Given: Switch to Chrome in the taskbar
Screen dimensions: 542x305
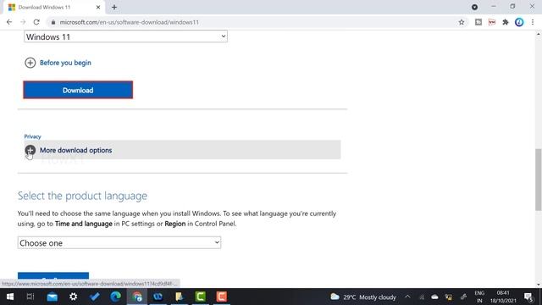Looking at the screenshot, I should click(x=137, y=297).
